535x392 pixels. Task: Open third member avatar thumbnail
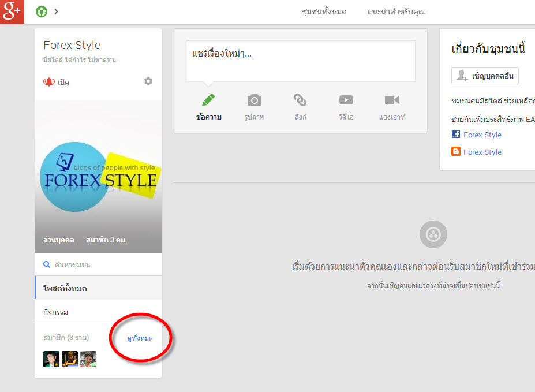pos(88,359)
